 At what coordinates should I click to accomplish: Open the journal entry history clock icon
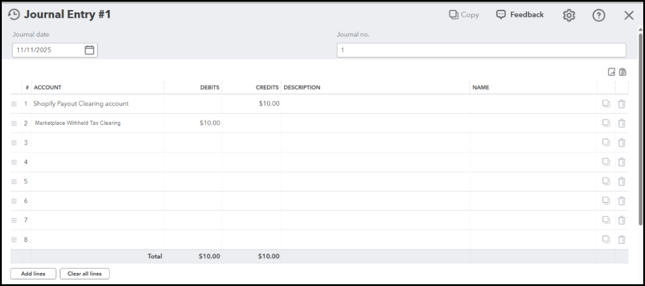click(x=14, y=15)
